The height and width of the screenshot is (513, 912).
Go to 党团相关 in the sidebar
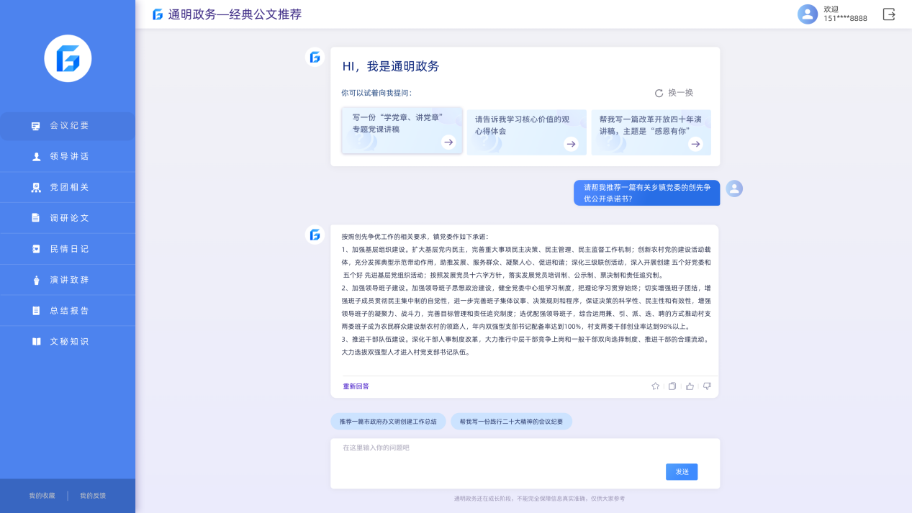[68, 188]
